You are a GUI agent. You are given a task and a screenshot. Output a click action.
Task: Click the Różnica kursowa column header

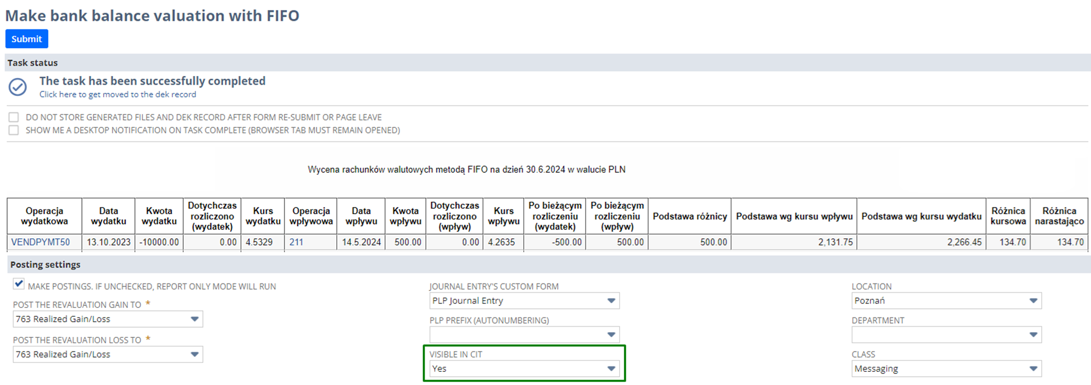[1008, 216]
